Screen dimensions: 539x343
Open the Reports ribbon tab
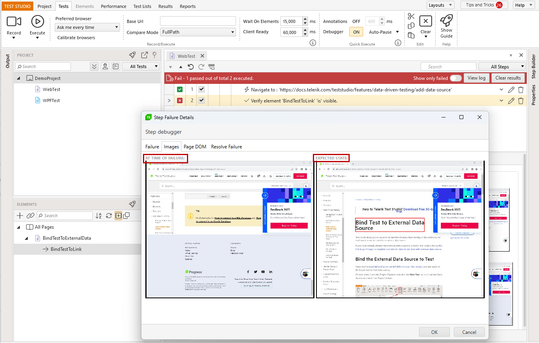[x=188, y=6]
